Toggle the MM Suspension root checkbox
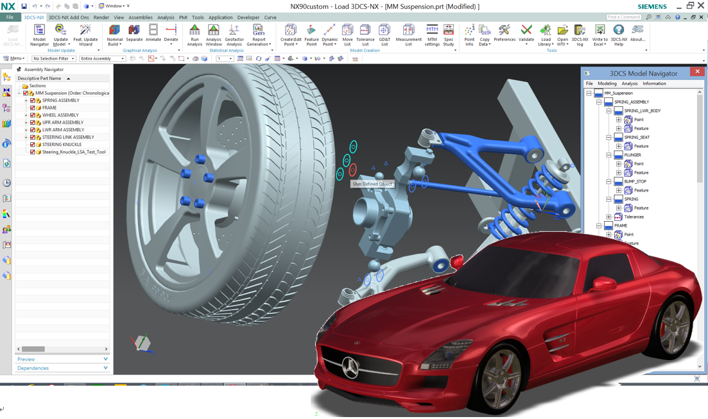Screen dimensions: 708x419 coord(25,94)
